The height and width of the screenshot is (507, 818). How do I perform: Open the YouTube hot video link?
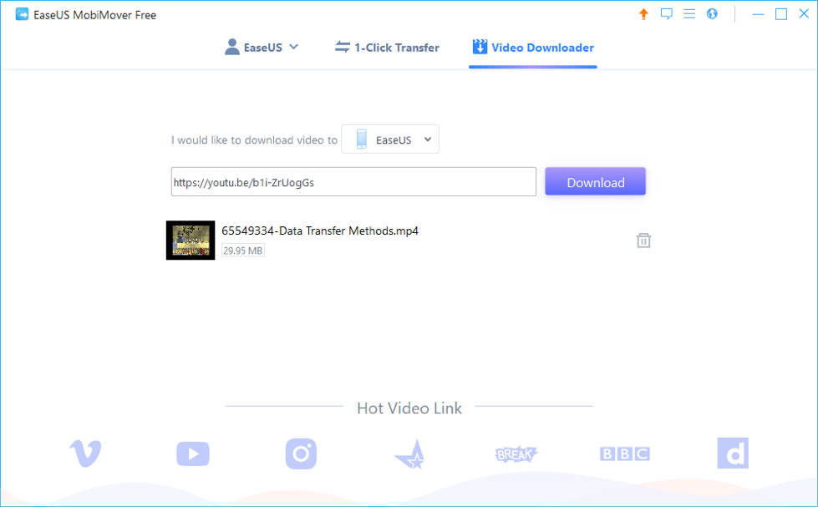pos(193,454)
